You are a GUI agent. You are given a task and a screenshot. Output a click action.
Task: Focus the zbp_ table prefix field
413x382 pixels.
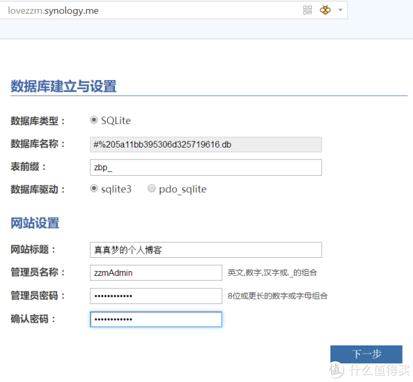pyautogui.click(x=206, y=168)
